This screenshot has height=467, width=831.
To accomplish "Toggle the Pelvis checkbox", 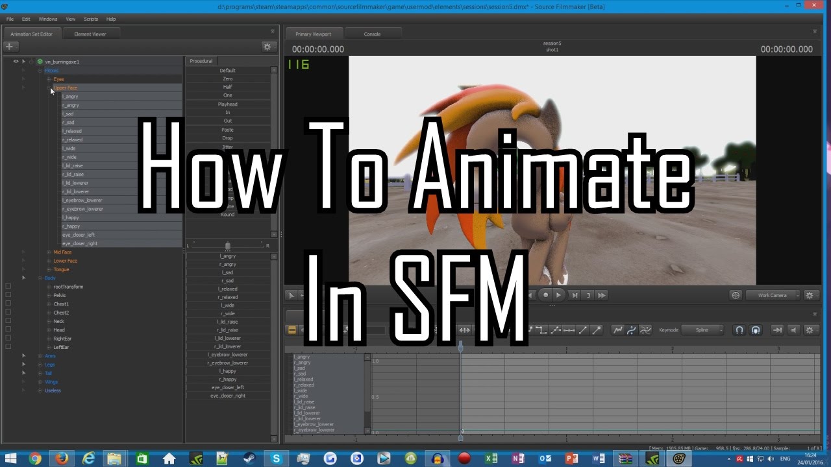I will 8,295.
